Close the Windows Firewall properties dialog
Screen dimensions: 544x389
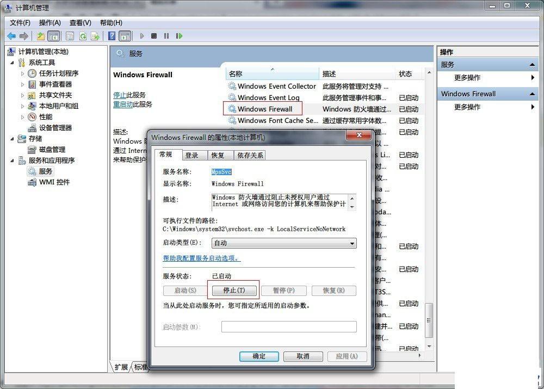pyautogui.click(x=359, y=135)
